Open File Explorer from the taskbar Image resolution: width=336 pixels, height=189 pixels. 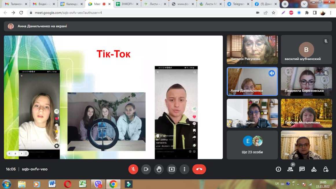coord(22,184)
